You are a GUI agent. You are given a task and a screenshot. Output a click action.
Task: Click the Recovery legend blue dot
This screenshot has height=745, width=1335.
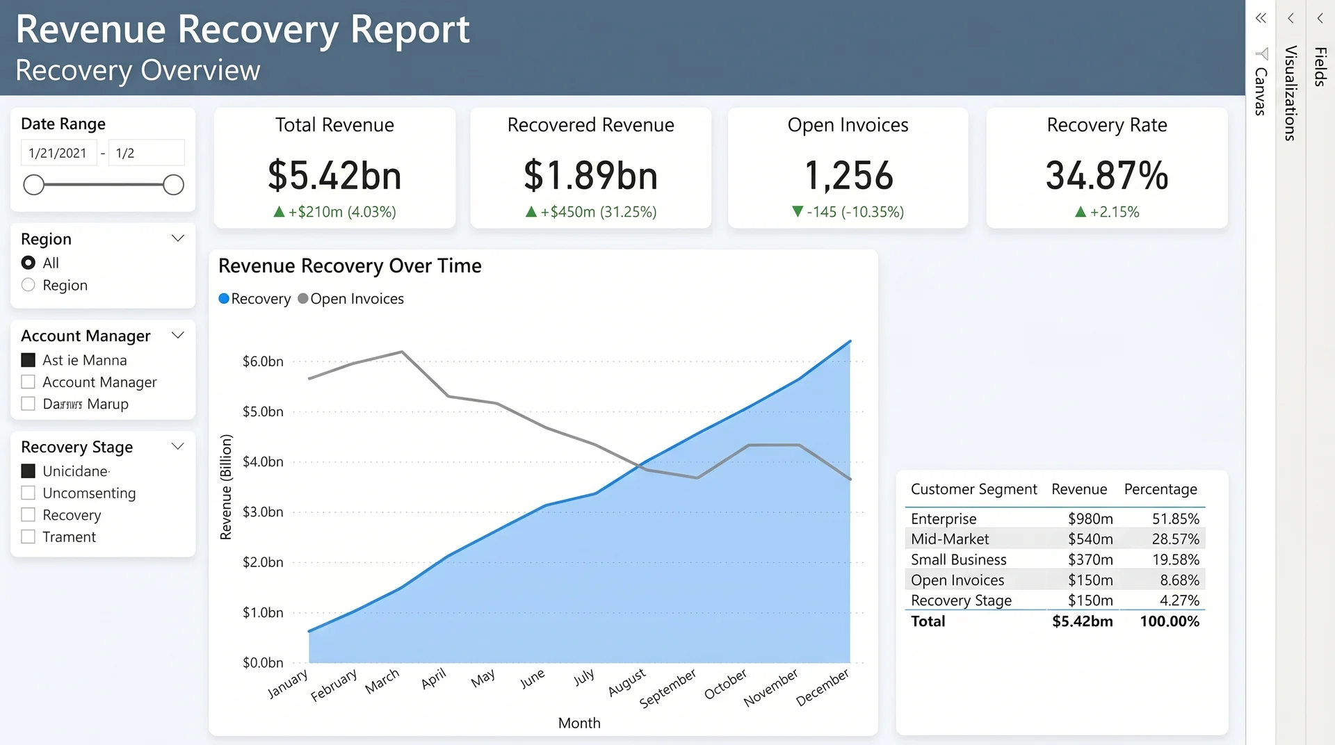point(224,299)
